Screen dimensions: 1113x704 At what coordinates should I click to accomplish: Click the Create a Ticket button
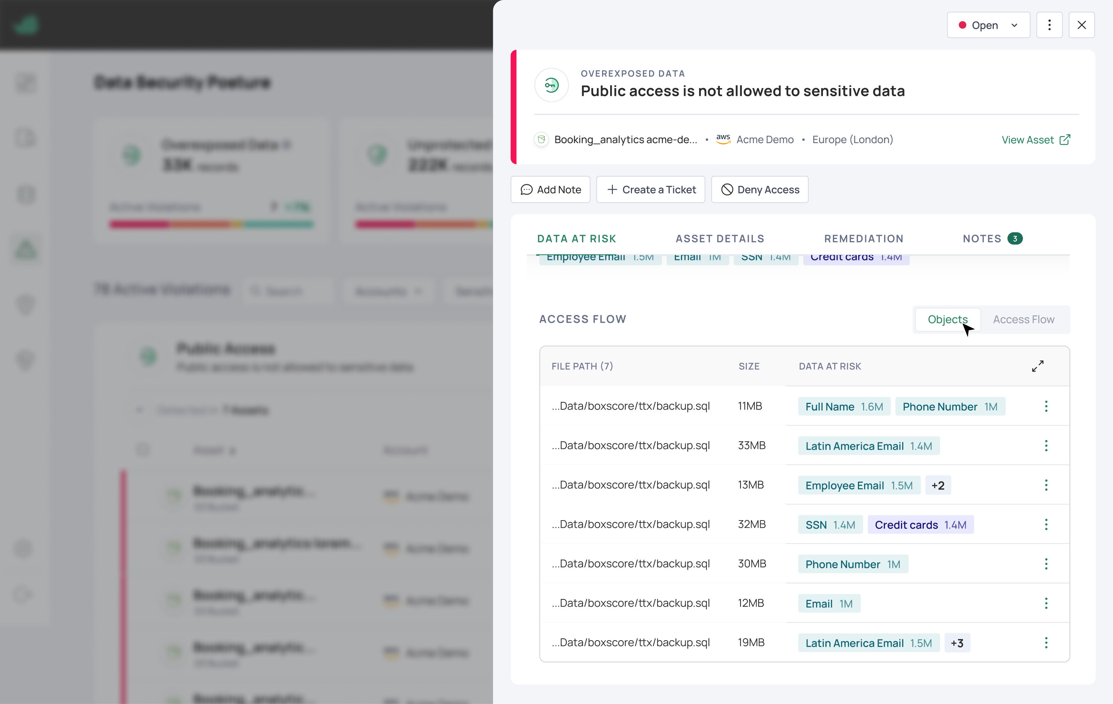point(650,190)
